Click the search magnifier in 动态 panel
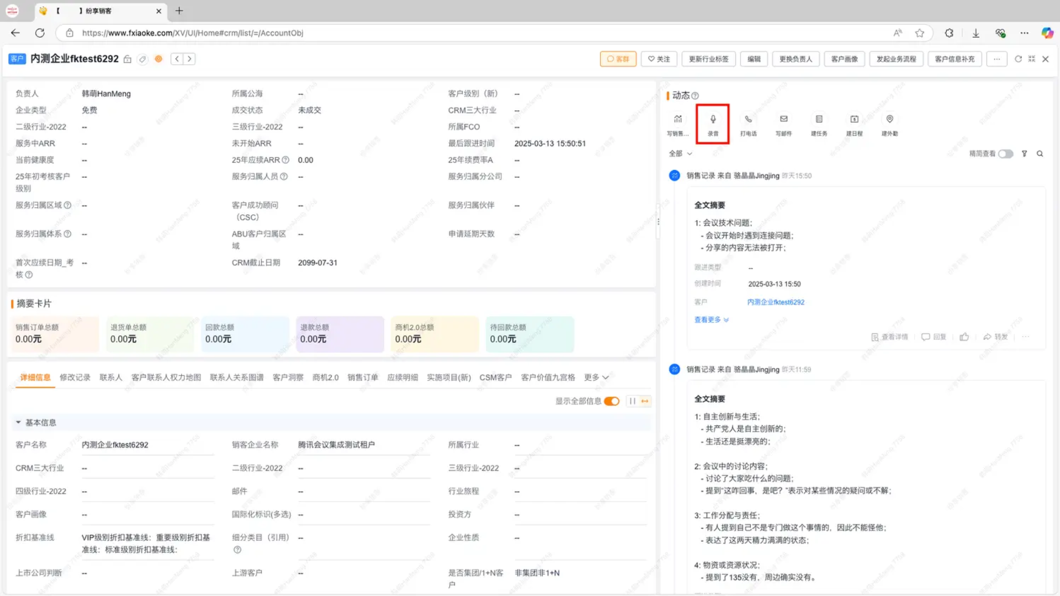This screenshot has height=596, width=1060. pyautogui.click(x=1040, y=154)
